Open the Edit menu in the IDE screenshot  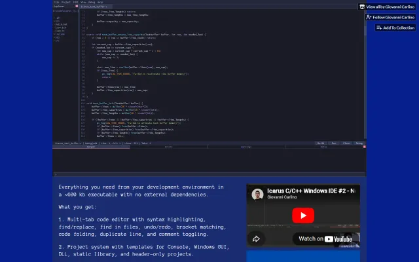click(76, 2)
